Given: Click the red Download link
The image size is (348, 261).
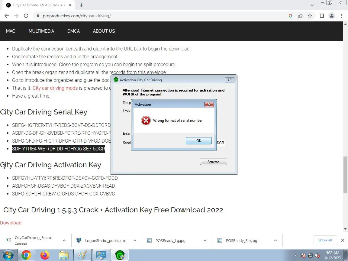Looking at the screenshot, I should pyautogui.click(x=11, y=223).
